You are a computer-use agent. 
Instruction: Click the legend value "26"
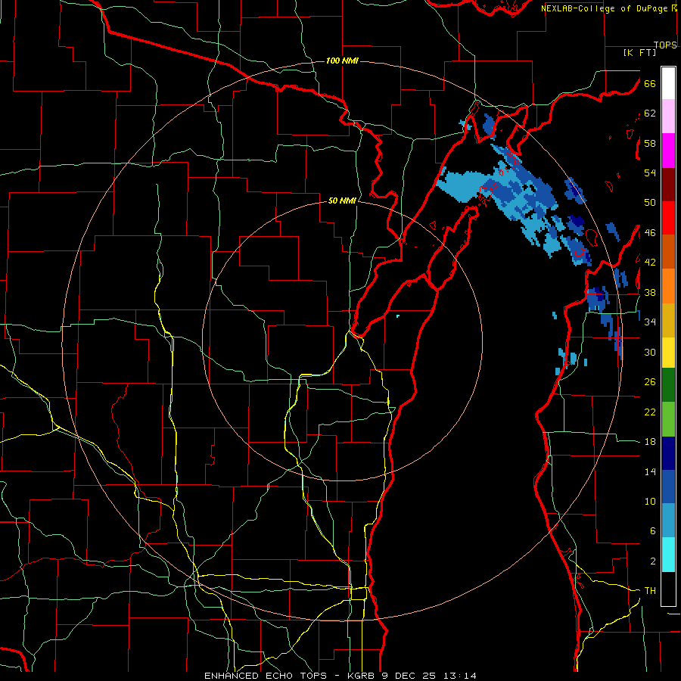click(650, 382)
